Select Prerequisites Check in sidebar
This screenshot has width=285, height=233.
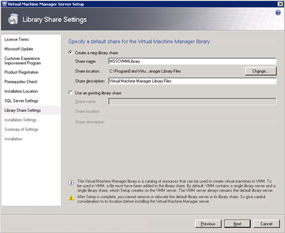tap(21, 82)
